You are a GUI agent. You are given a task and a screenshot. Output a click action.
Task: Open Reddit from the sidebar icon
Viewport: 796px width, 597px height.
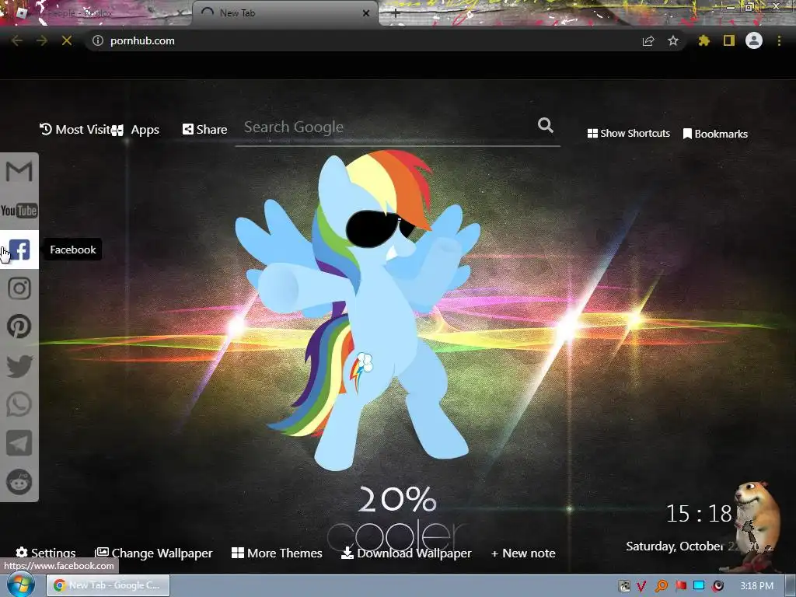point(19,481)
